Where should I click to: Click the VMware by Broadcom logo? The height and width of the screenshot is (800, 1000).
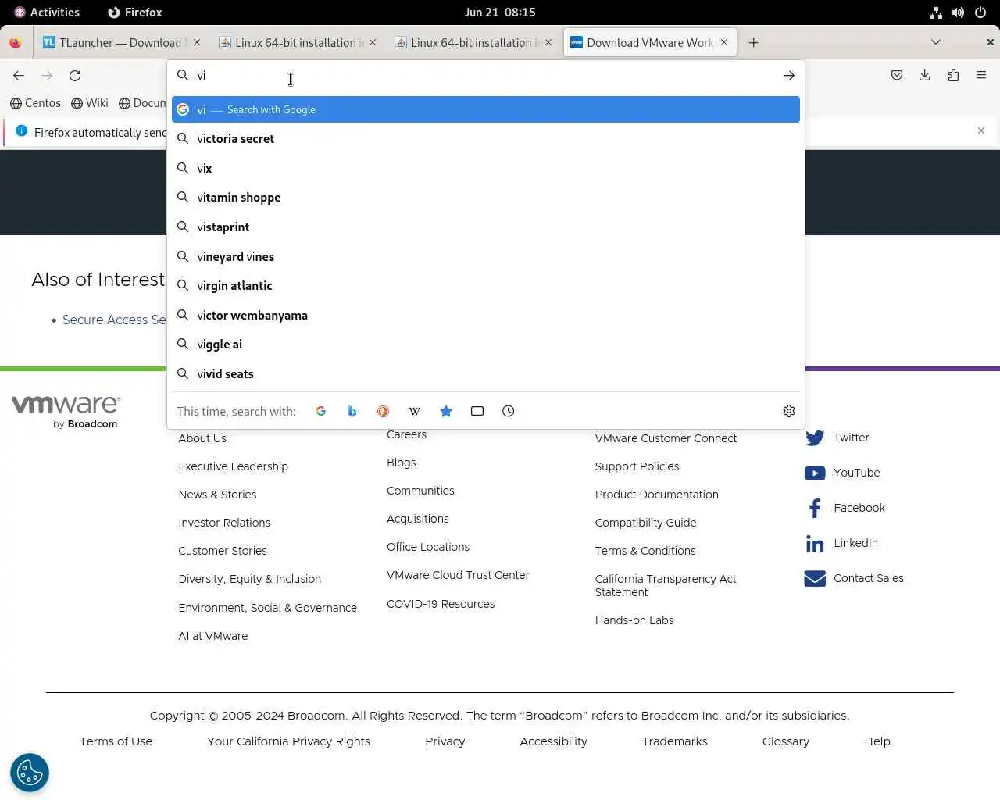[x=66, y=412]
